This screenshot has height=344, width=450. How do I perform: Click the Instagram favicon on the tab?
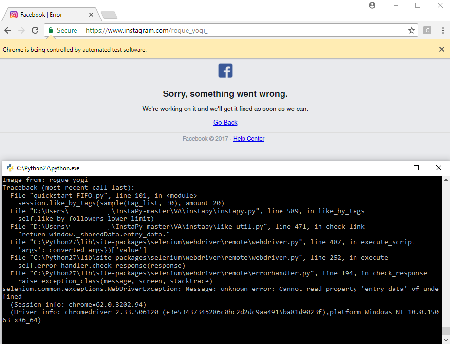coord(14,14)
